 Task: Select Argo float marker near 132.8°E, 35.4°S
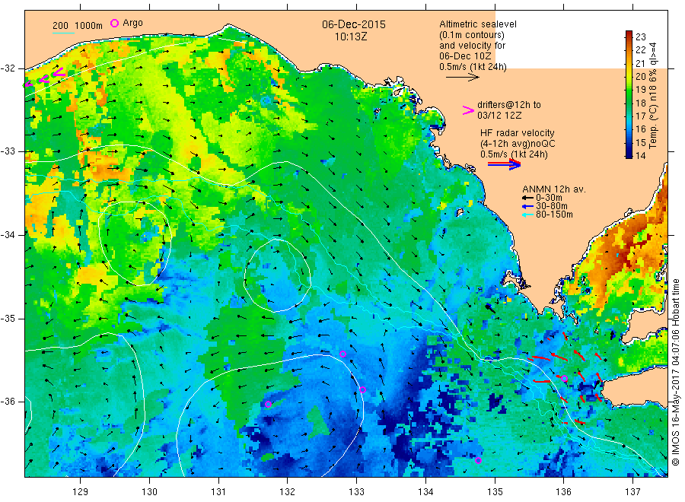coord(343,354)
